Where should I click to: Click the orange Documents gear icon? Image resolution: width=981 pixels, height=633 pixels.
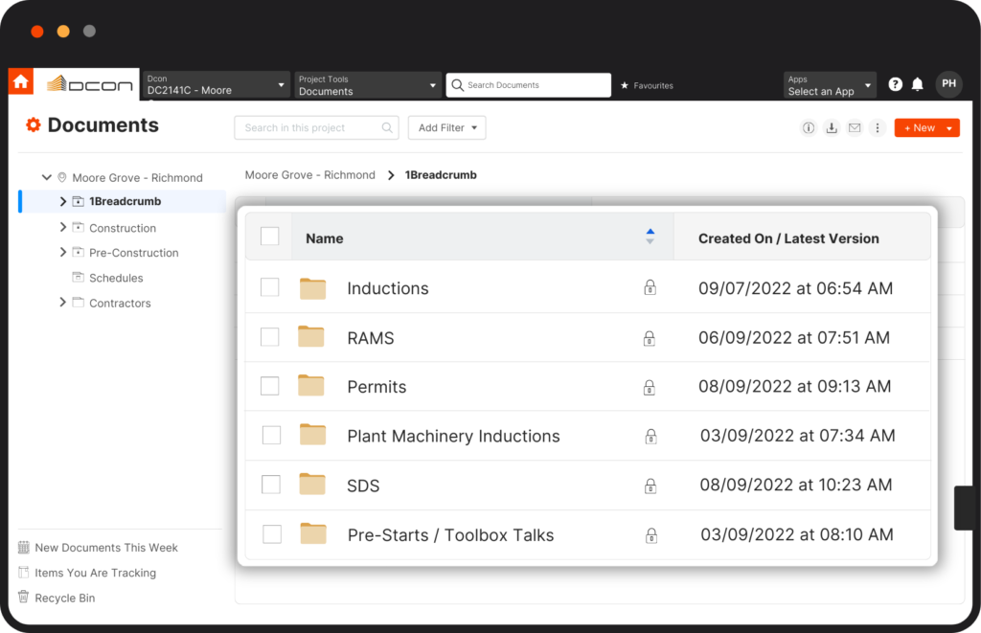click(34, 125)
